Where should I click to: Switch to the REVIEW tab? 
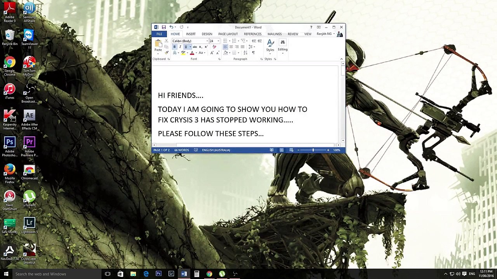tap(293, 34)
